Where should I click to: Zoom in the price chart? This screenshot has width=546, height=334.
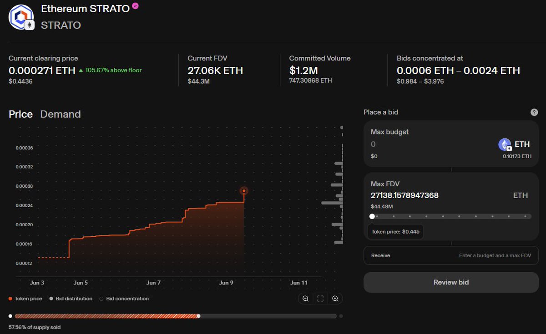335,299
